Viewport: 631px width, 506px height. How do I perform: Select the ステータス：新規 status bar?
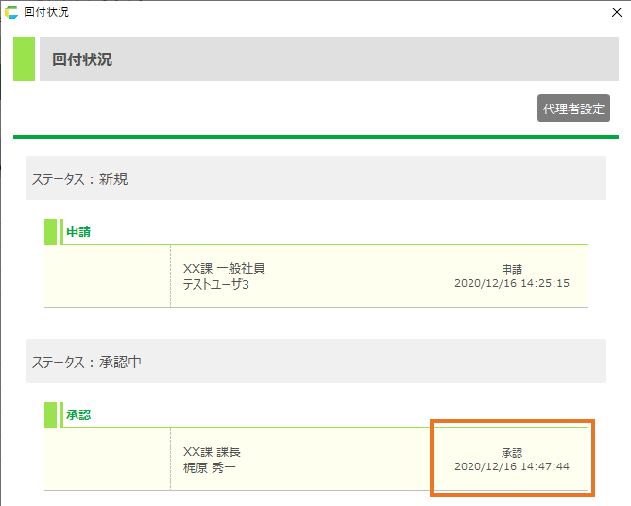(315, 178)
